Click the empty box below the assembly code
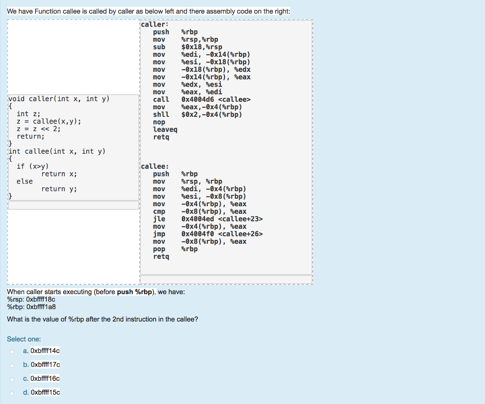Viewport: 485px width, 404px height. [x=226, y=280]
